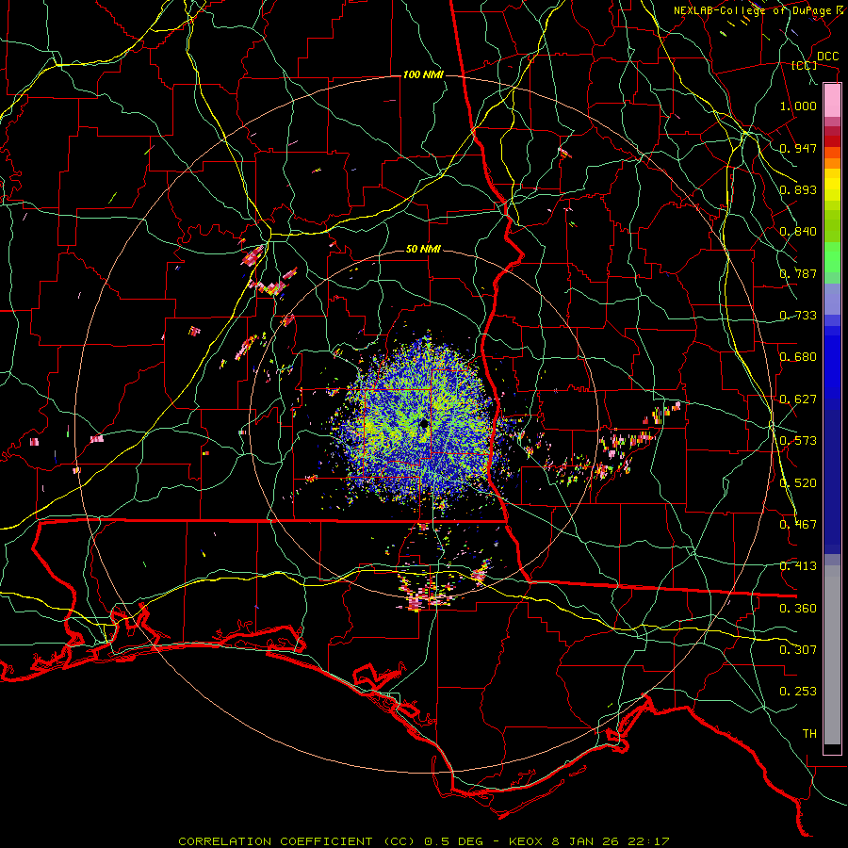The image size is (848, 848).
Task: Click the black radar site dot at echo center
Action: pos(424,423)
